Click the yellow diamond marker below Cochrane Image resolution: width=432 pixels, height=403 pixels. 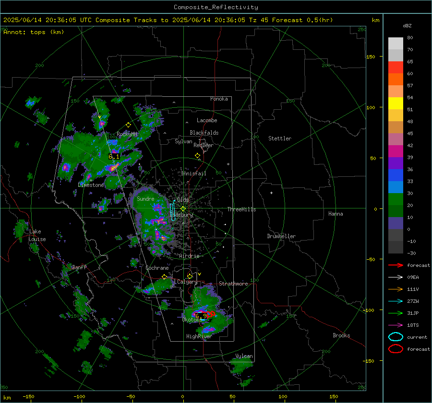(x=165, y=276)
